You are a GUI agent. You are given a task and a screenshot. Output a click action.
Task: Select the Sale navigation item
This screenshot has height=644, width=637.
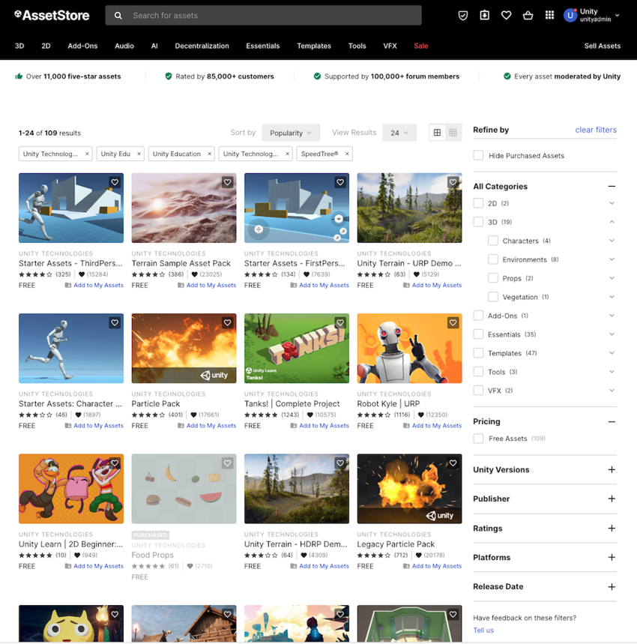420,46
